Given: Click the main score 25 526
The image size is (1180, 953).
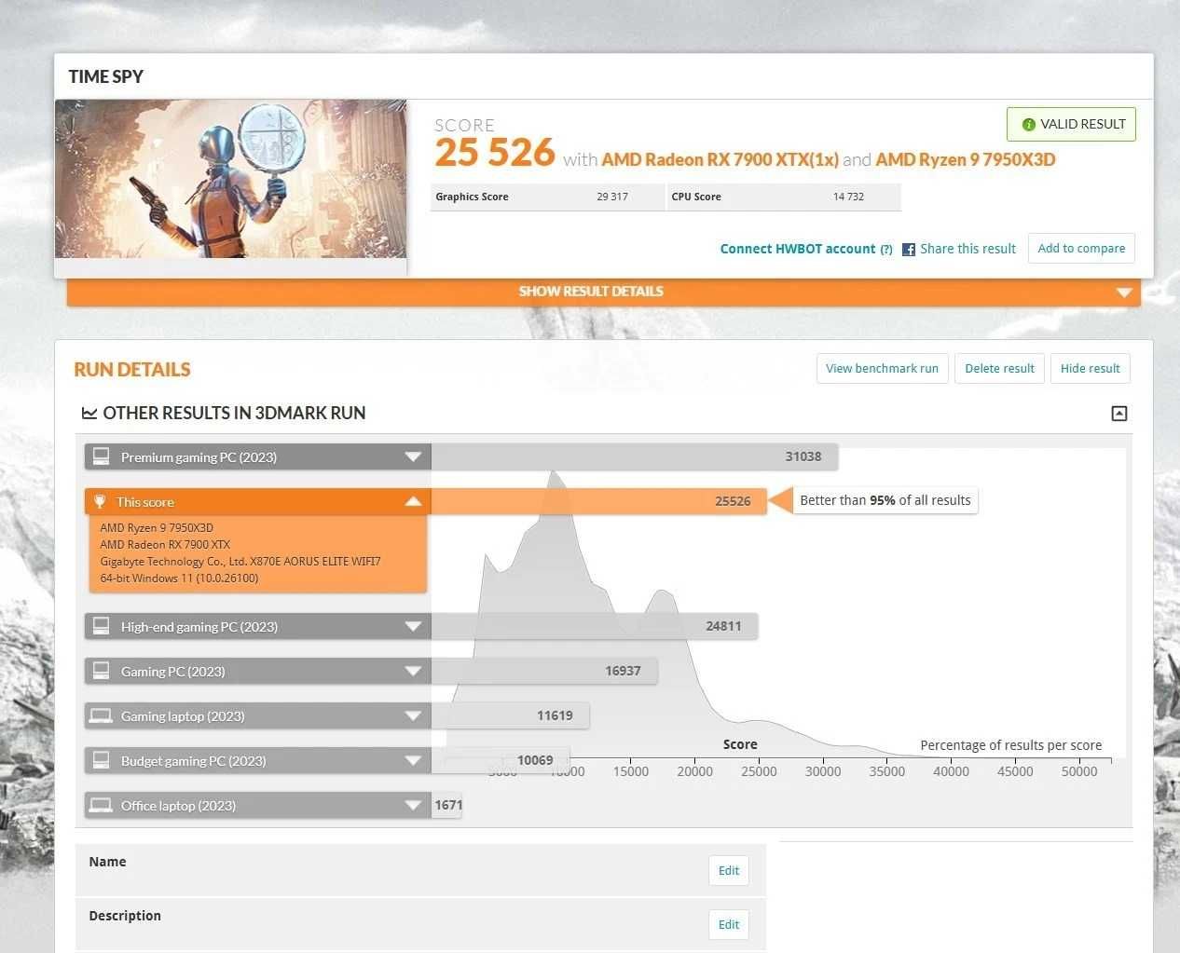Looking at the screenshot, I should [495, 153].
